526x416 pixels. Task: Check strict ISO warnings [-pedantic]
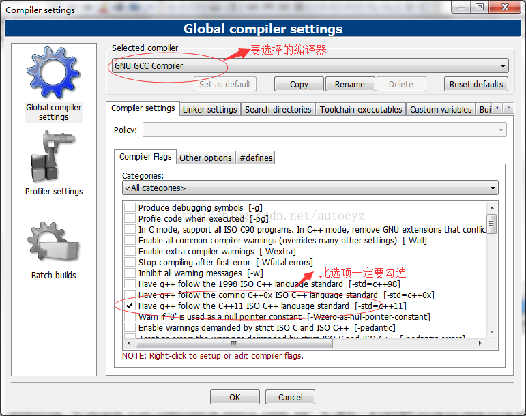130,327
